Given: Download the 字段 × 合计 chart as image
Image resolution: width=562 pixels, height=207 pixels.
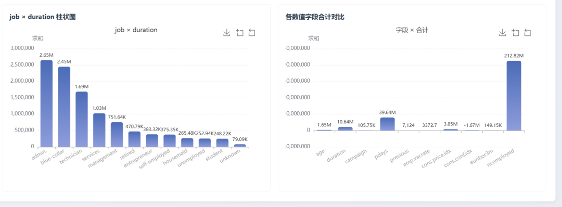Looking at the screenshot, I should point(503,33).
